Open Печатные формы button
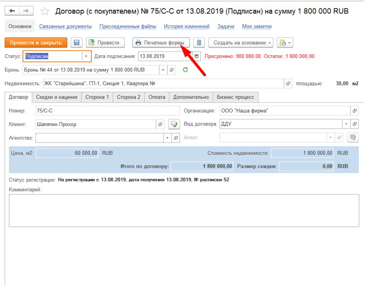Image resolution: width=366 pixels, height=288 pixels. [161, 43]
